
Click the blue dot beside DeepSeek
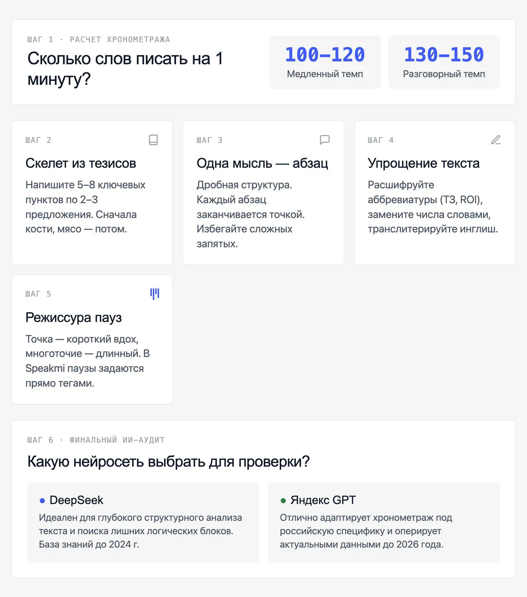(42, 501)
